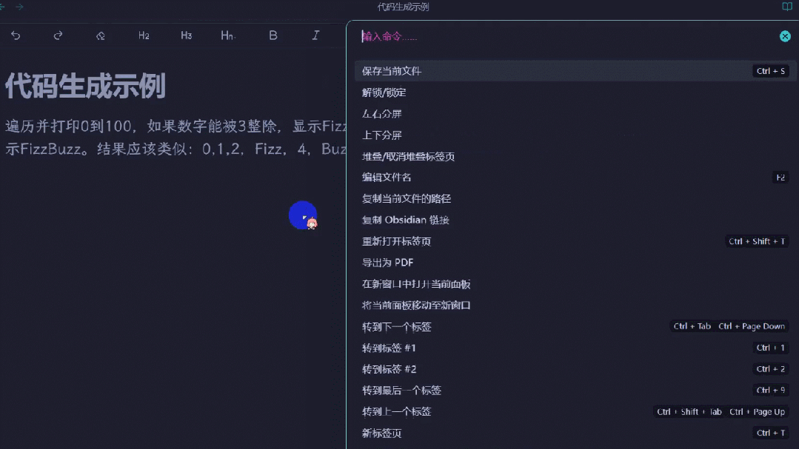Select 导出为 PDF command

tap(575, 263)
